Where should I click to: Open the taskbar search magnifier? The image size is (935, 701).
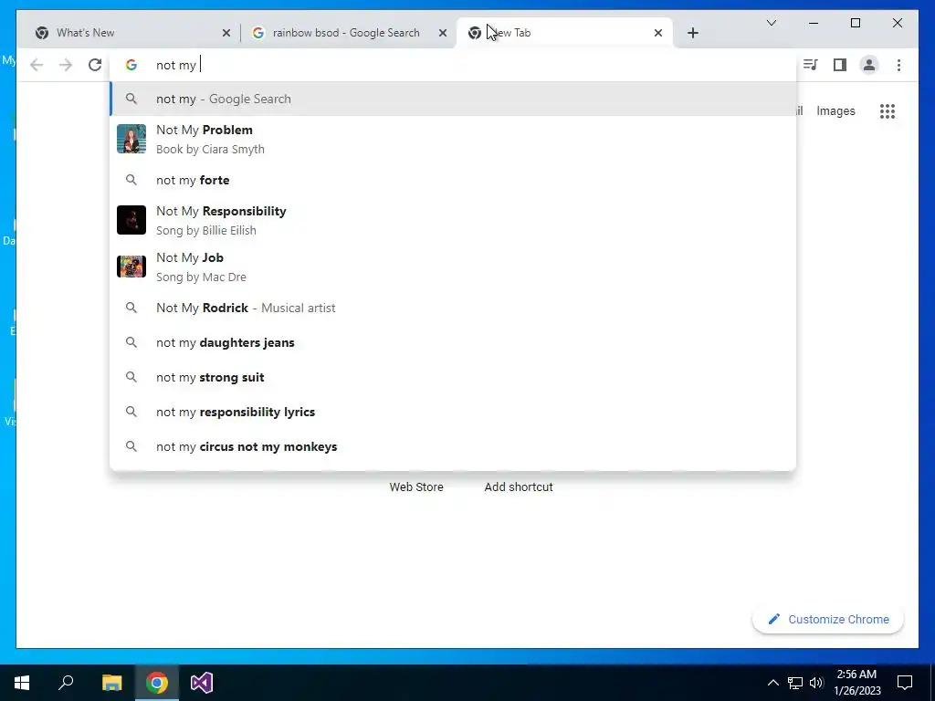pyautogui.click(x=66, y=683)
